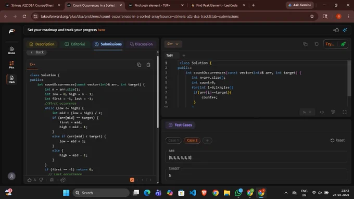Switch to the Discussion tab
354x199 pixels.
141,44
